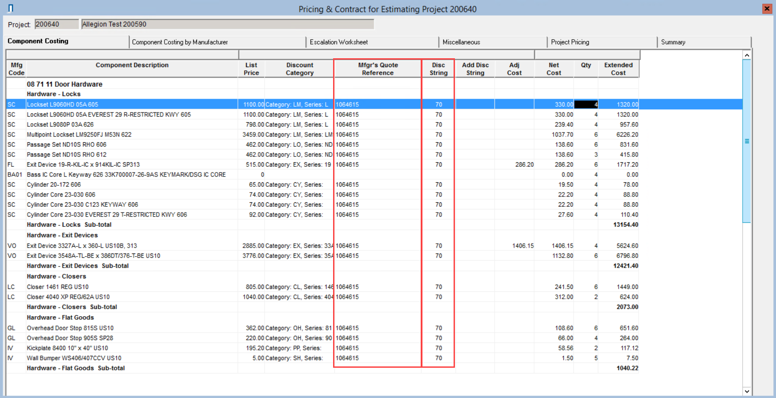Click the Discount Category column header

(299, 69)
